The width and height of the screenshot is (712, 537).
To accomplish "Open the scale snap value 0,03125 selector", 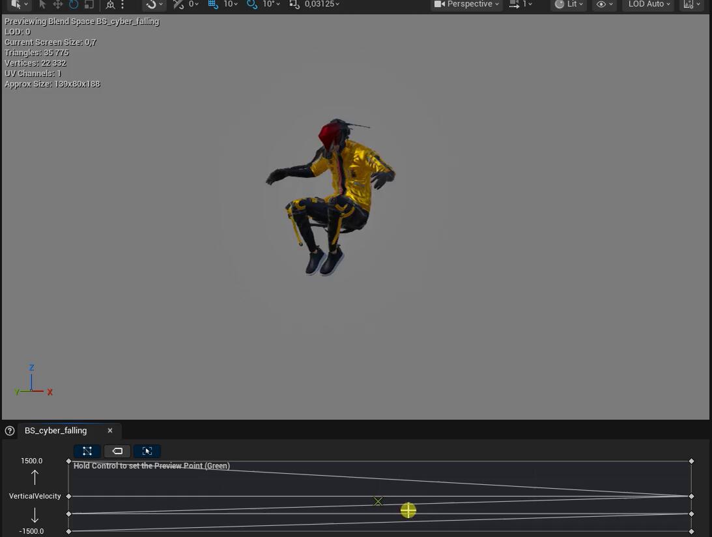I will point(319,5).
